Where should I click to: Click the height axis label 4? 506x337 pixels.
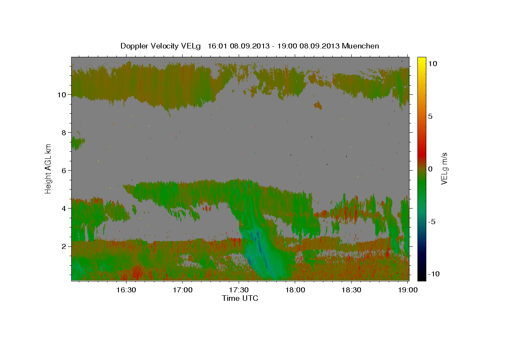pyautogui.click(x=64, y=209)
